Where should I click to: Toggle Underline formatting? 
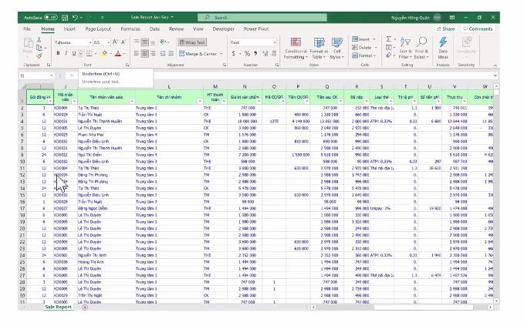point(74,53)
